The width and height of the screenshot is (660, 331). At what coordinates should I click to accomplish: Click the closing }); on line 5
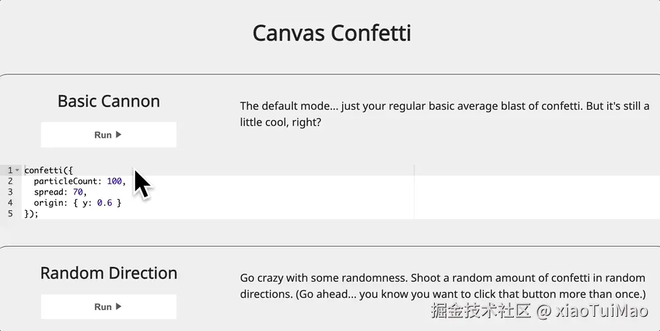[31, 213]
